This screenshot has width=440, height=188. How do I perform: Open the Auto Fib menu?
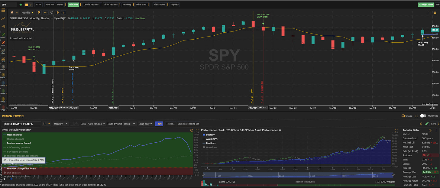tap(49, 5)
